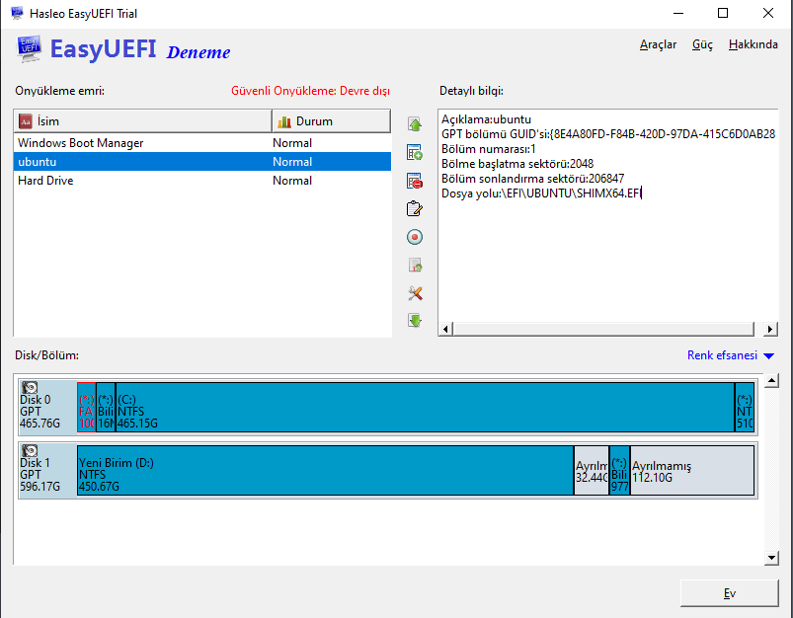Click the title bar app icon
This screenshot has width=793, height=618.
(17, 13)
